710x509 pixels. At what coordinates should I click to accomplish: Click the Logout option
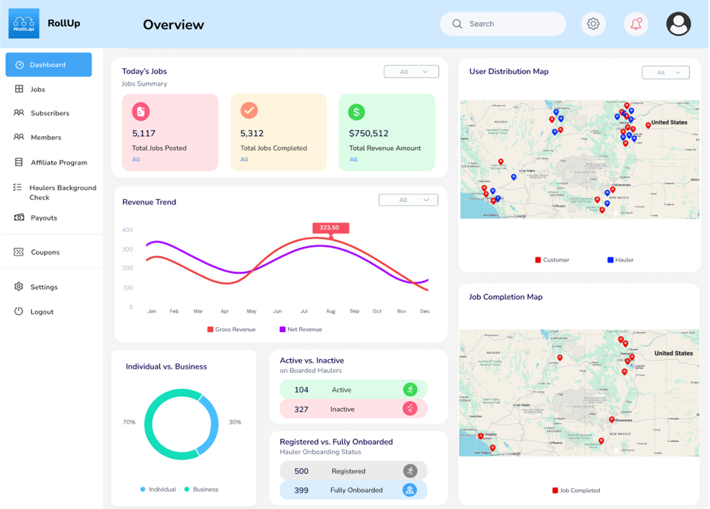pyautogui.click(x=41, y=311)
